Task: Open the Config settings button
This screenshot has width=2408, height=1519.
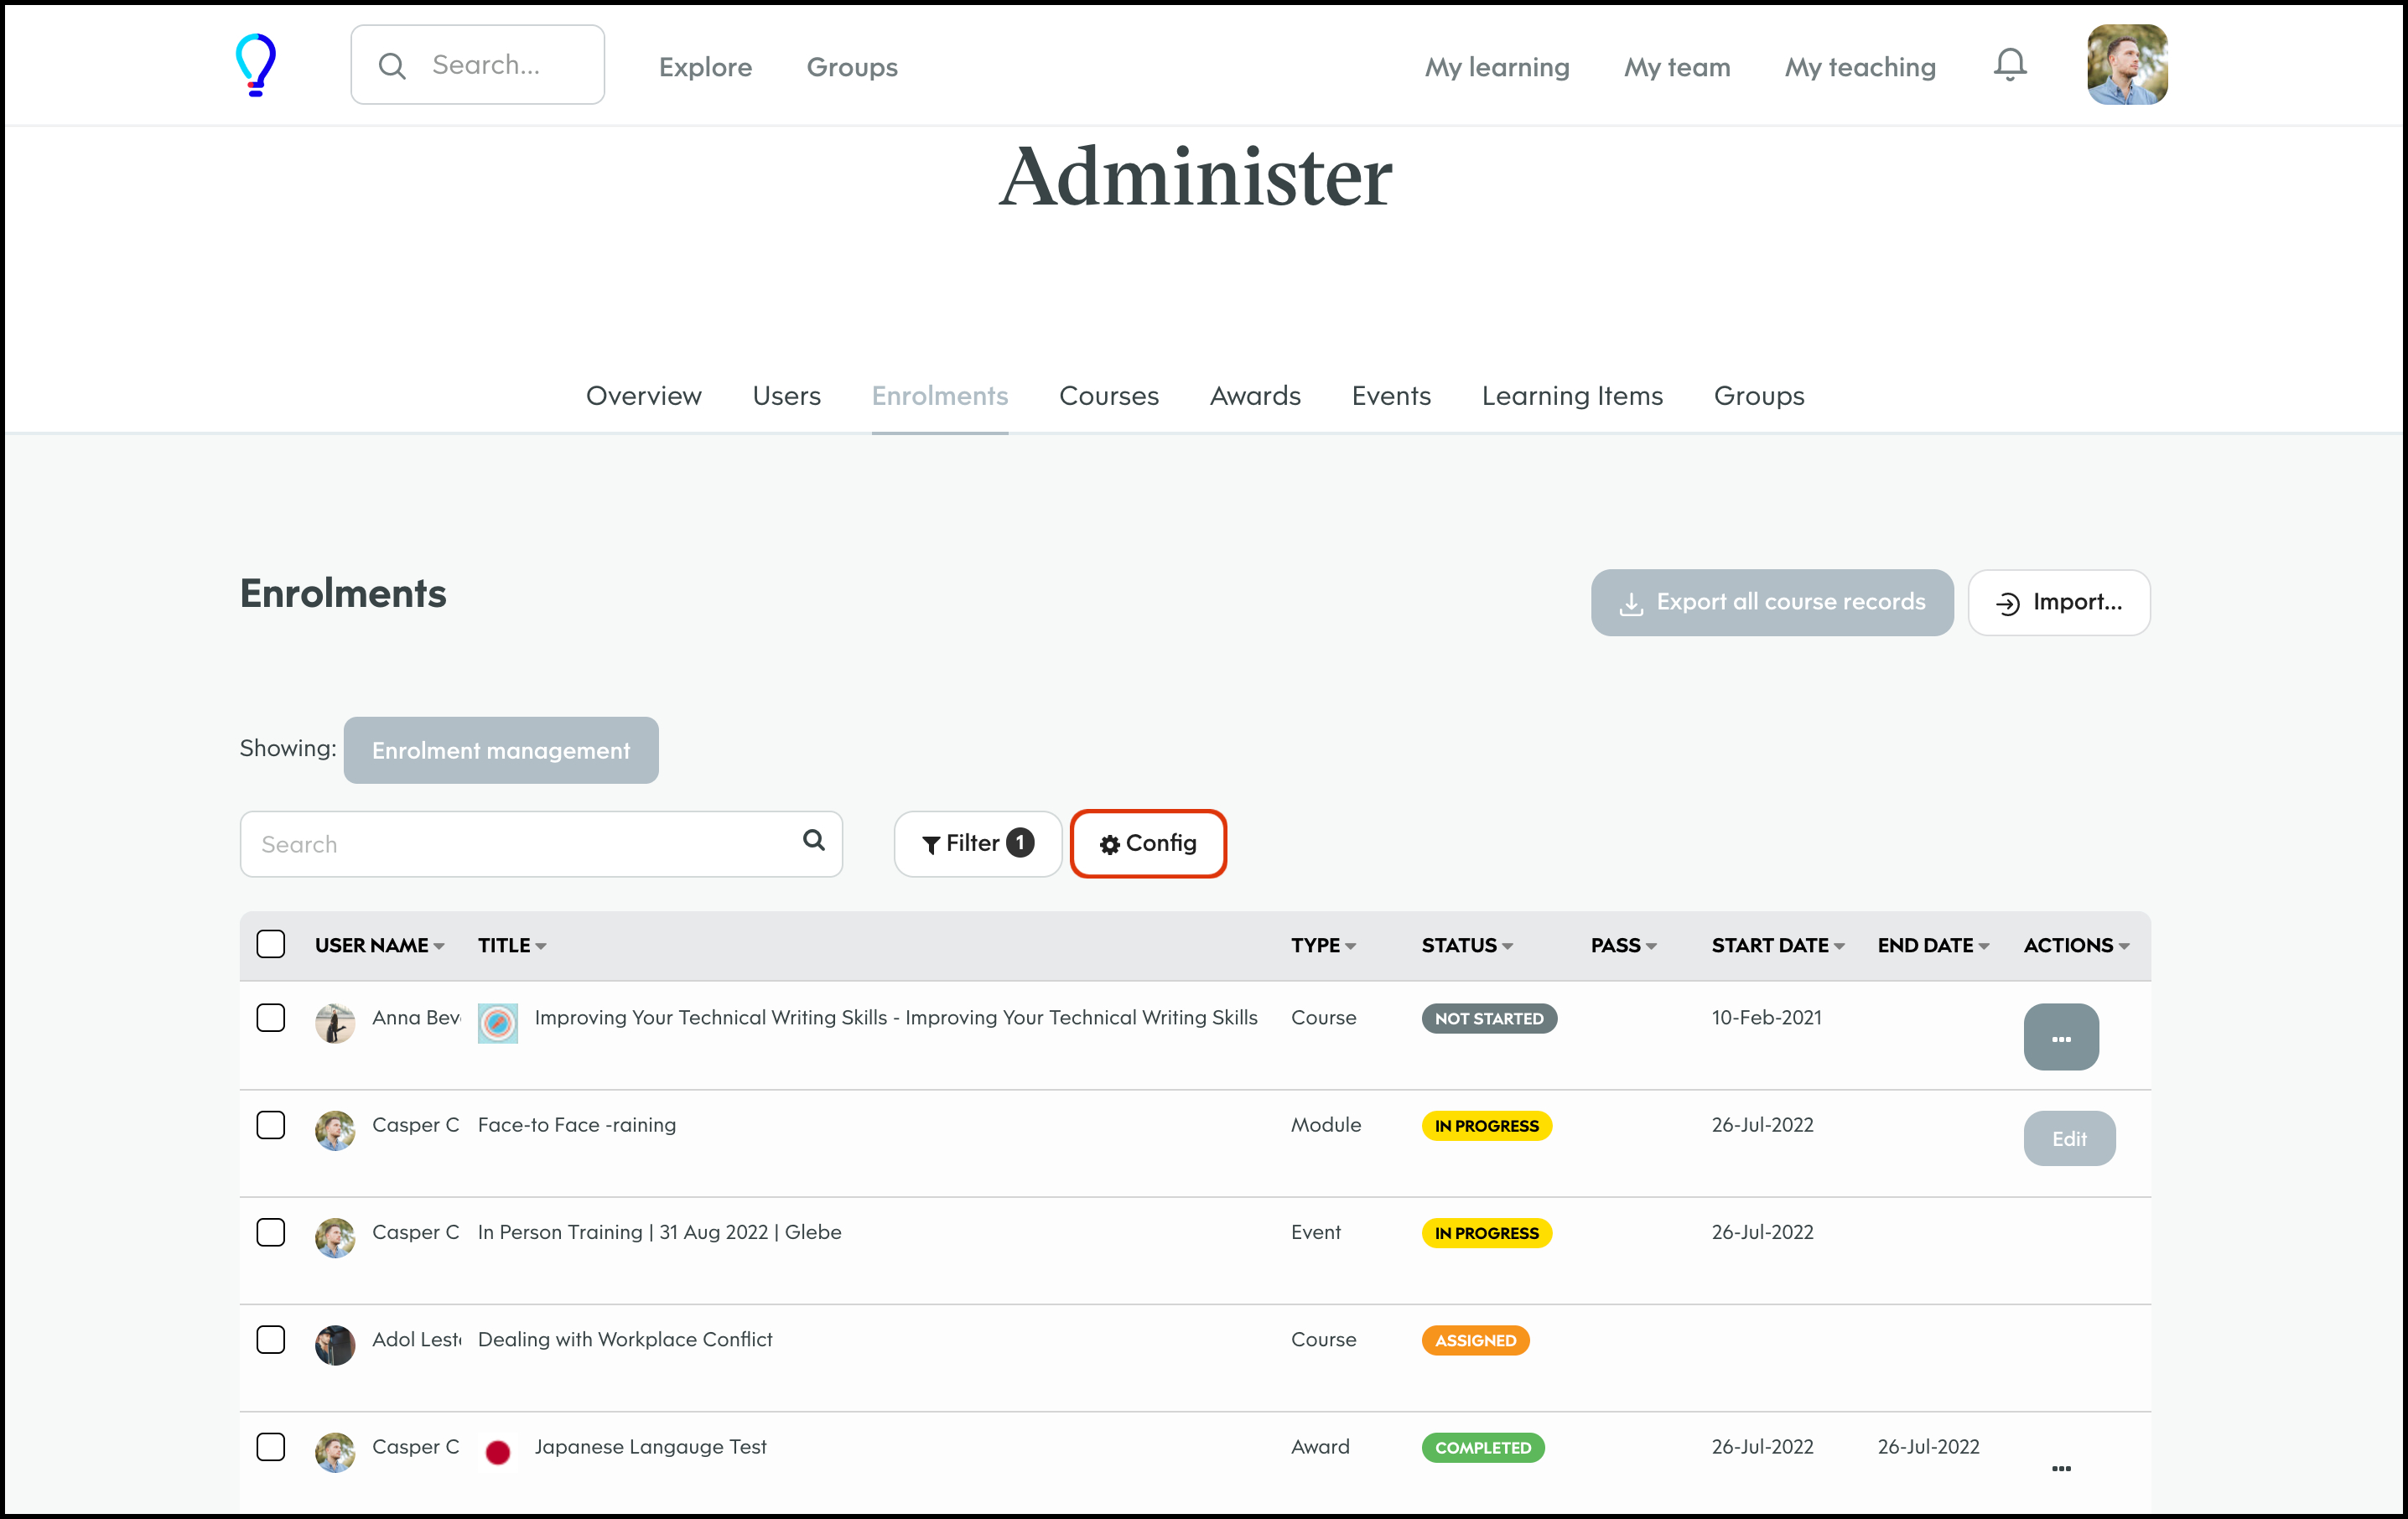Action: tap(1148, 843)
